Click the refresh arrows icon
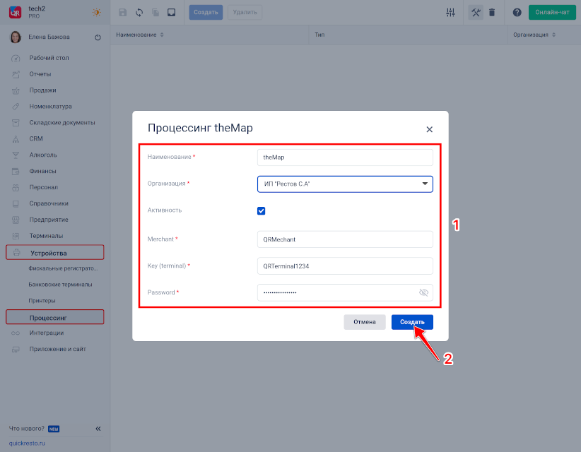581x452 pixels. [x=139, y=12]
